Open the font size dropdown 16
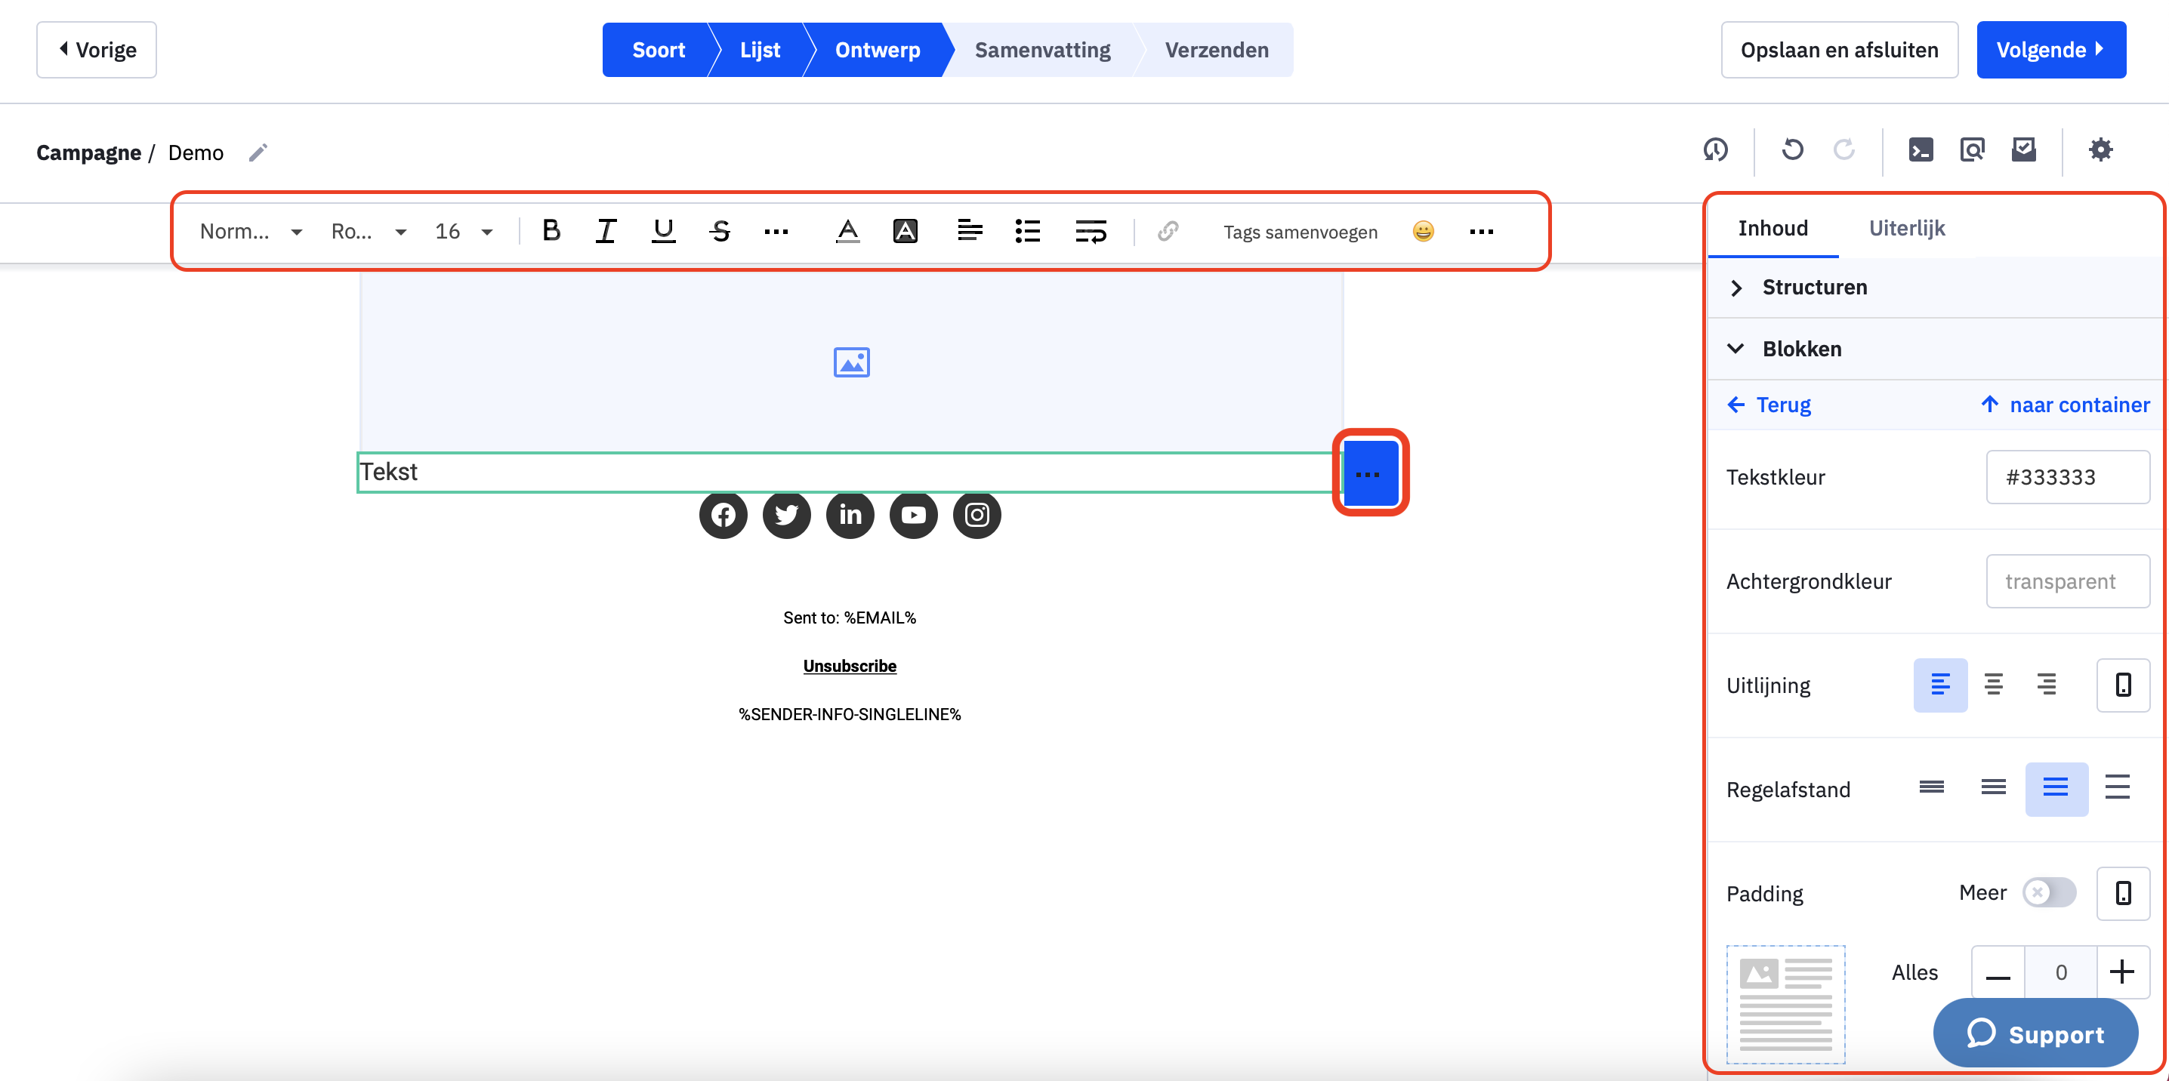The width and height of the screenshot is (2169, 1081). coord(464,232)
